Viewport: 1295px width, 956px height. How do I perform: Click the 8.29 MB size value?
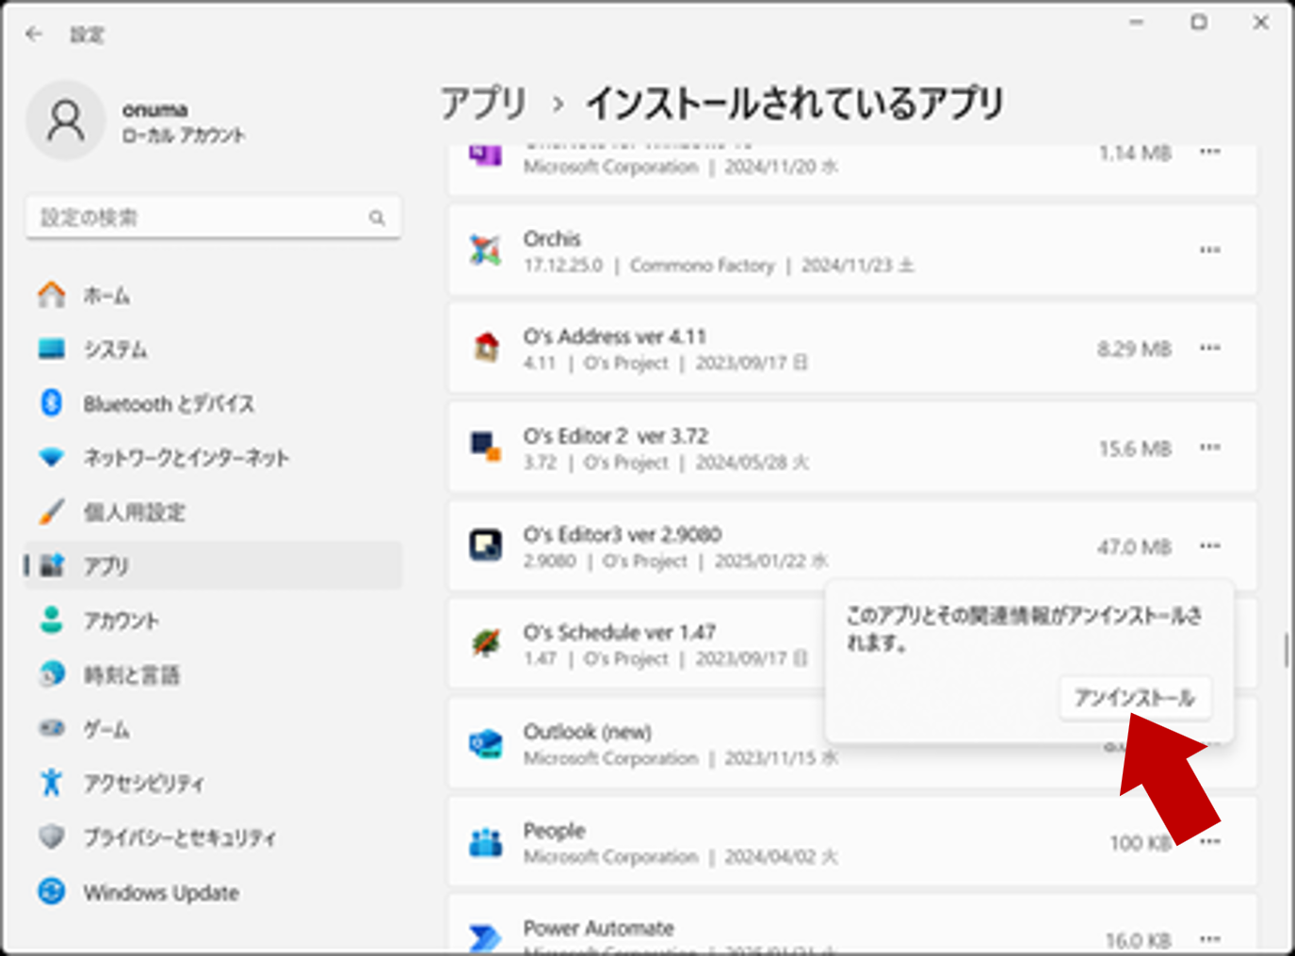pyautogui.click(x=1134, y=349)
